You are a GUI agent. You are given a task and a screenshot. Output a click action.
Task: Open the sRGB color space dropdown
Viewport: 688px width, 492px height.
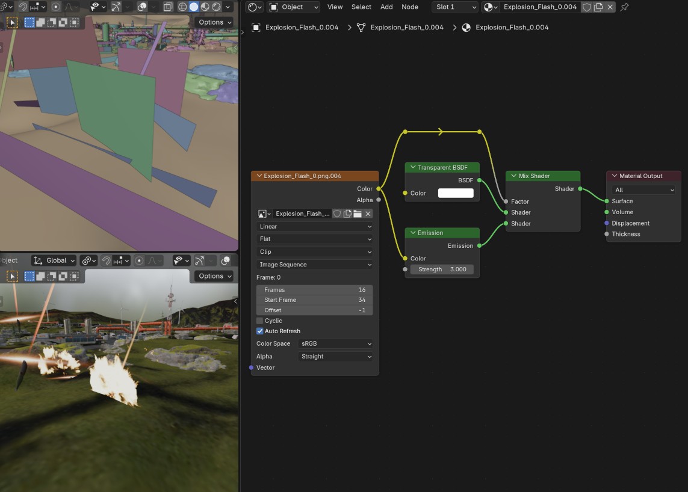pyautogui.click(x=336, y=343)
